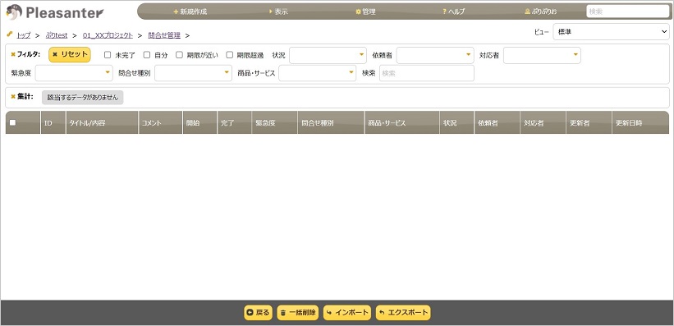Sort by 対応者 column header

click(543, 122)
